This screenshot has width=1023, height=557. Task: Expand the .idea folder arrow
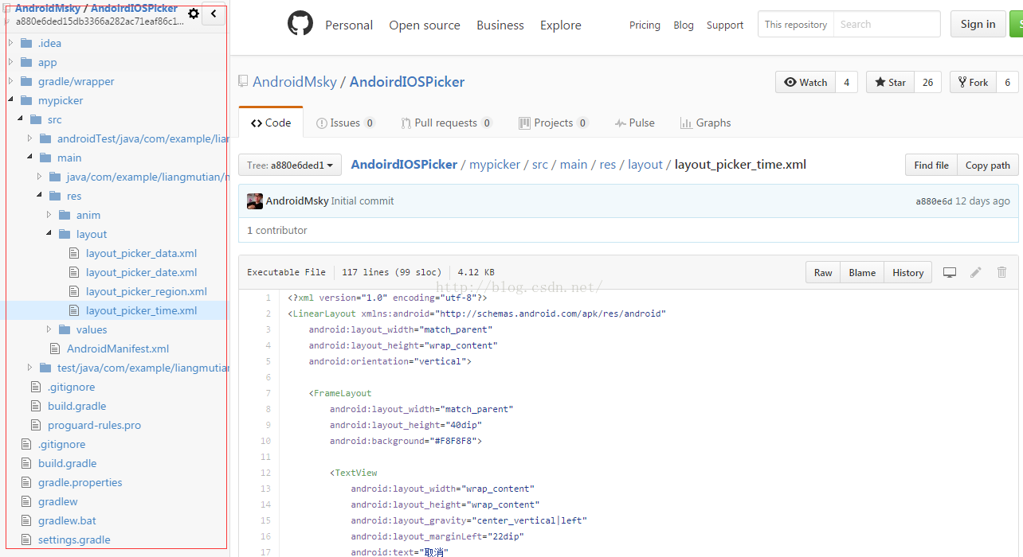10,43
